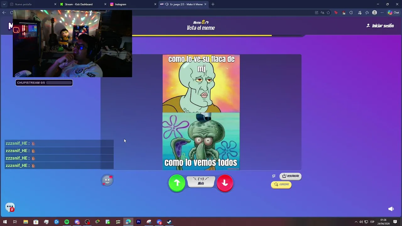This screenshot has width=402, height=226.
Task: Vote Meh on the meme
Action: (201, 182)
